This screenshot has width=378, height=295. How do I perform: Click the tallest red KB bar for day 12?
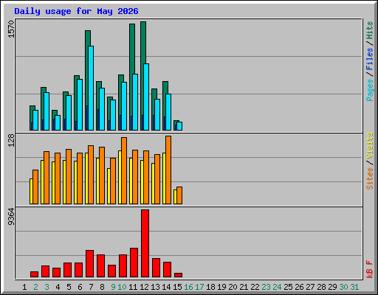point(145,243)
